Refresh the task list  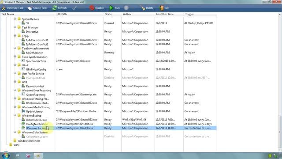point(59,8)
